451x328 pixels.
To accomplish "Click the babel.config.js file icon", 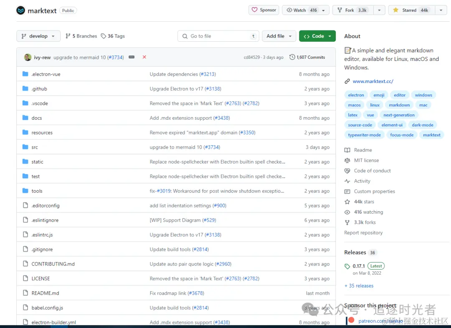I will click(x=25, y=308).
